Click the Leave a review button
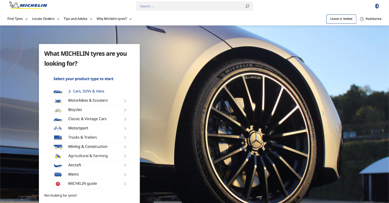This screenshot has width=389, height=203. click(341, 19)
